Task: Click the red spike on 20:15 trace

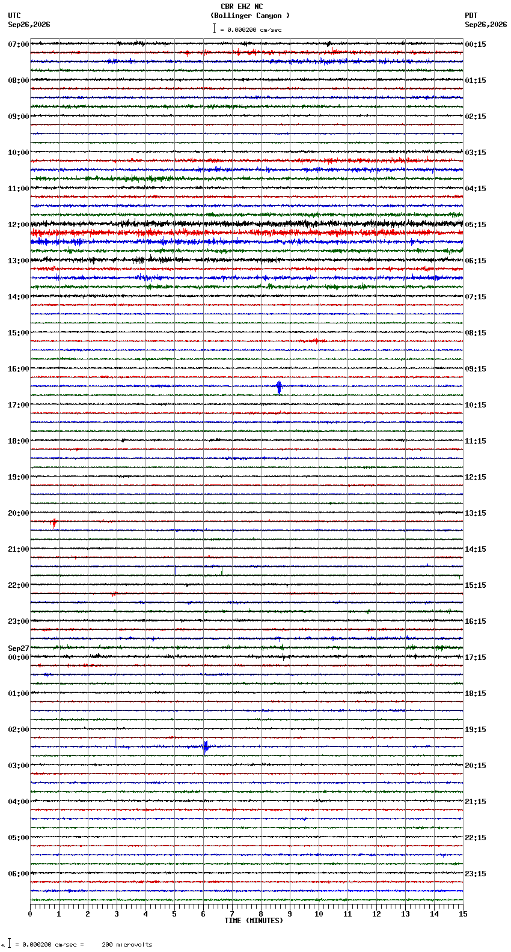Action: 54,523
